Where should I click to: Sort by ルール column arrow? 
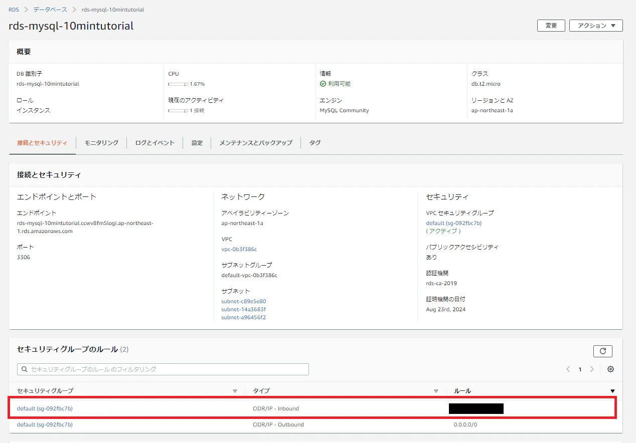pos(612,391)
